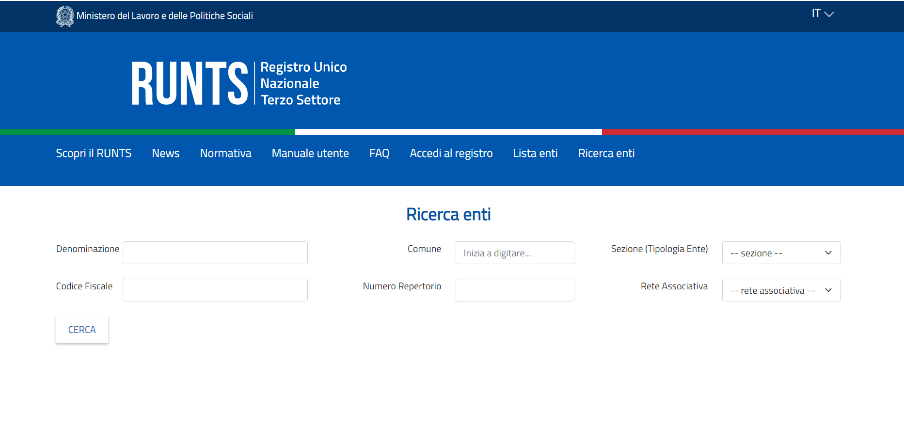Click the Ministry emblem icon
This screenshot has height=442, width=904.
coord(65,16)
